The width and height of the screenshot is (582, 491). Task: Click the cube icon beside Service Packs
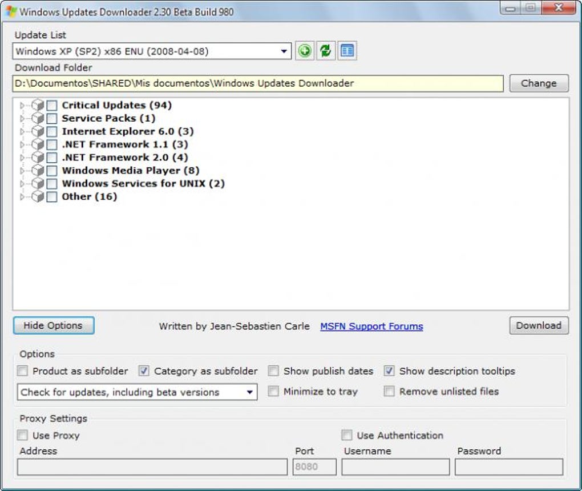point(38,118)
